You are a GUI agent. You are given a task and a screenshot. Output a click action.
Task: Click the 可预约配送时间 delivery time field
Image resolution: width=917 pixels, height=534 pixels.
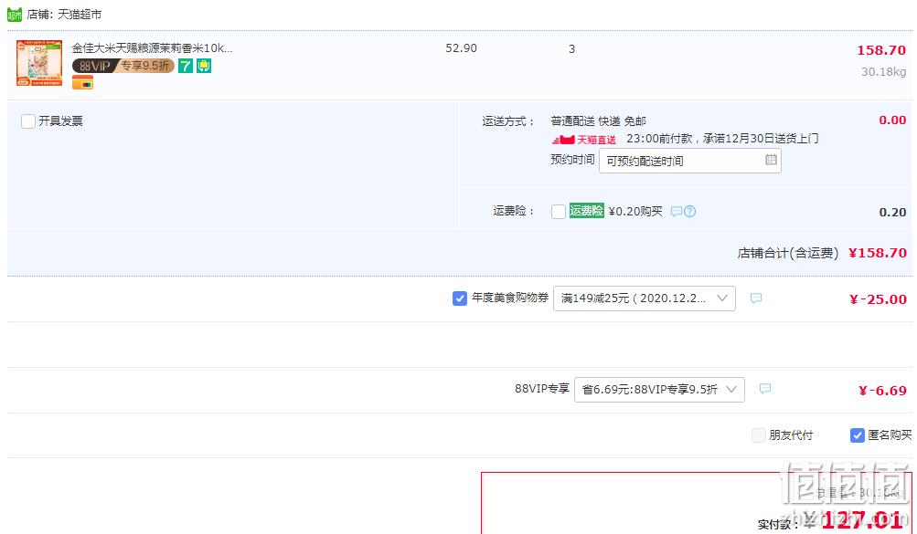689,161
